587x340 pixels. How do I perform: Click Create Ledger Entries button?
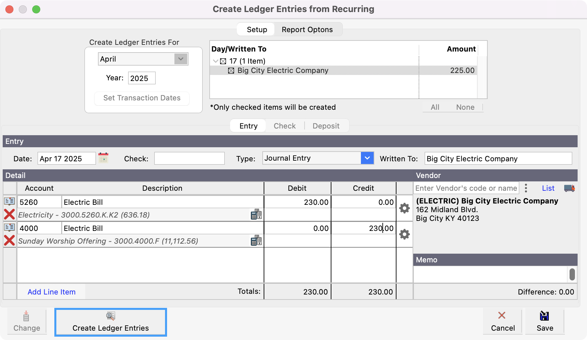(x=111, y=322)
